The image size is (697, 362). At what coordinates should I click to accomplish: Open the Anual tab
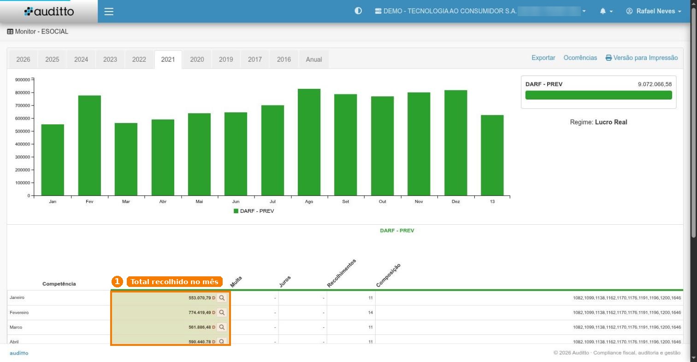[x=314, y=59]
